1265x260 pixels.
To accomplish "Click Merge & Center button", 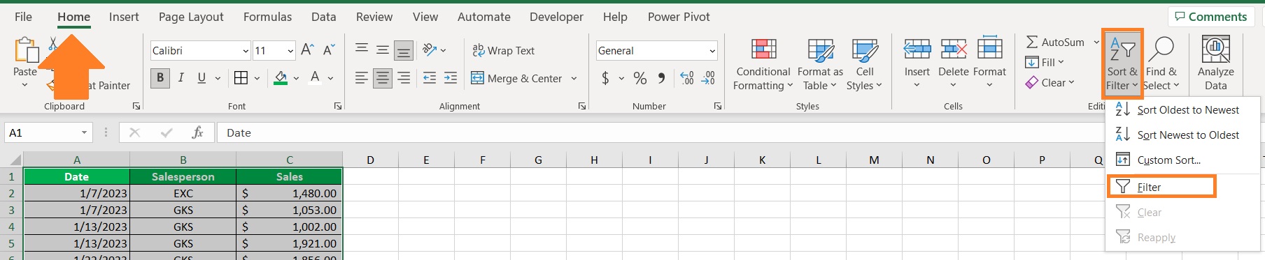I will (x=517, y=78).
